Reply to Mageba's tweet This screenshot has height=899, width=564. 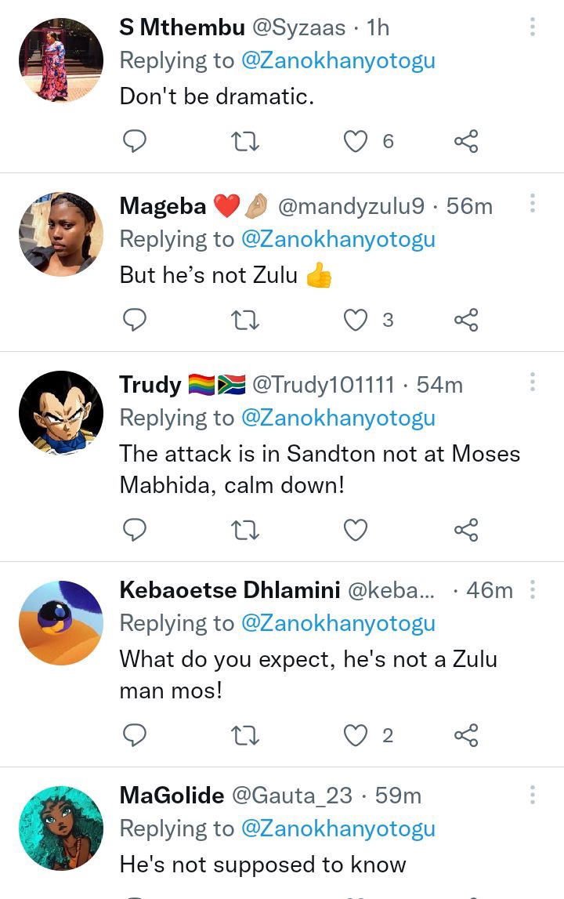(x=136, y=320)
